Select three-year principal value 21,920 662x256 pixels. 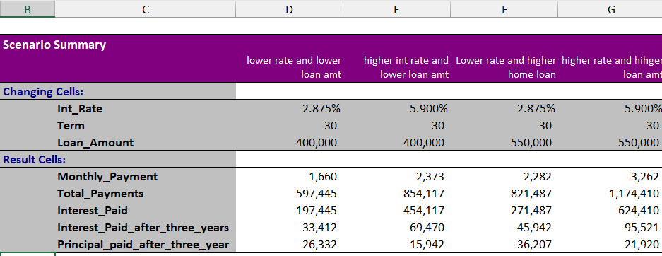point(642,244)
